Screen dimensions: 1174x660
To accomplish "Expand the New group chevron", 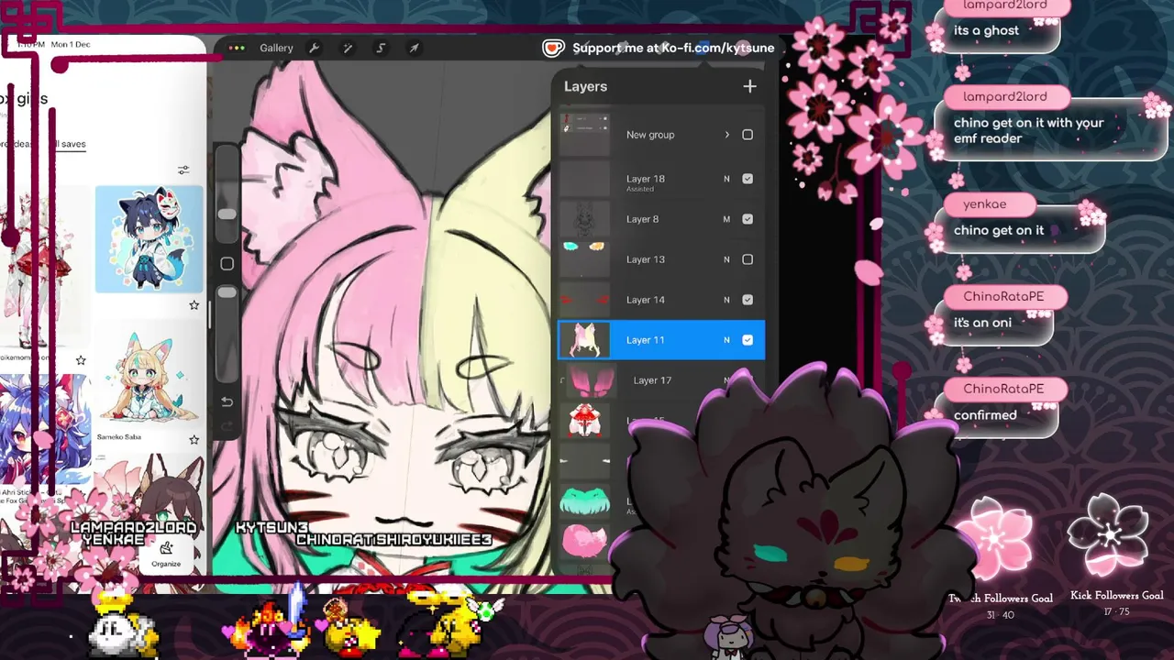I will (x=727, y=135).
